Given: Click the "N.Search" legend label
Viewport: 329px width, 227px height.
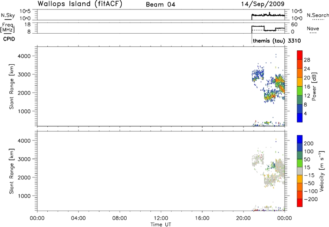Looking at the screenshot, I should coord(317,15).
